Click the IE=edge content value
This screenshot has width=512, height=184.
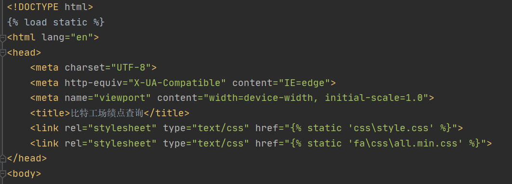pos(304,83)
